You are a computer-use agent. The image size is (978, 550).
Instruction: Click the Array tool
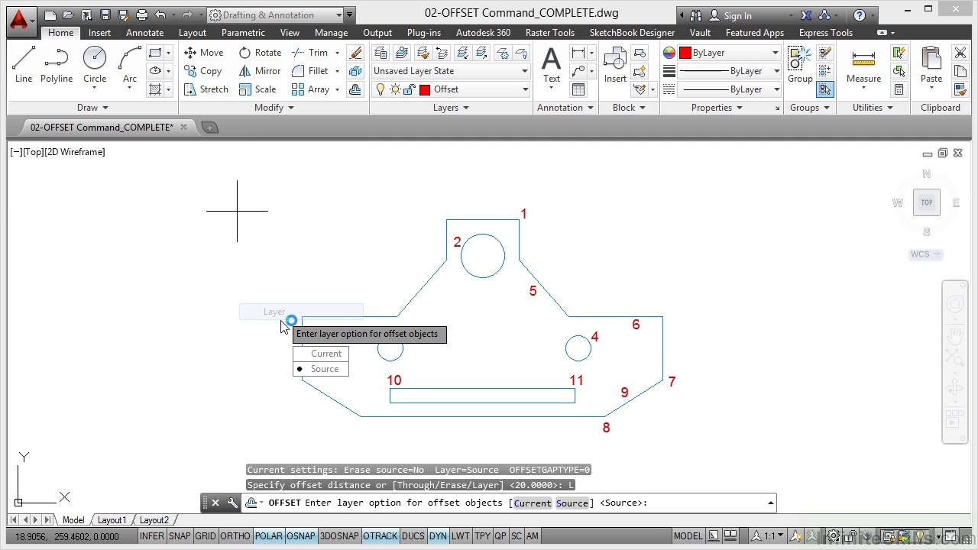coord(311,89)
